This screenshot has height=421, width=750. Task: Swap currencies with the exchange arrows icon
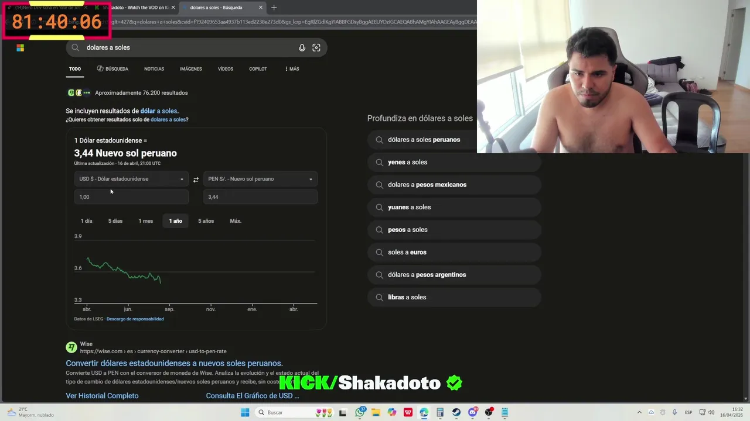point(196,180)
